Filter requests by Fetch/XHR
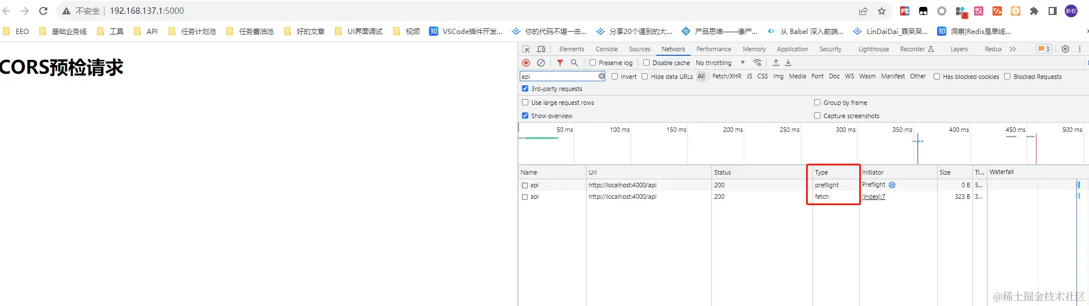 tap(726, 76)
